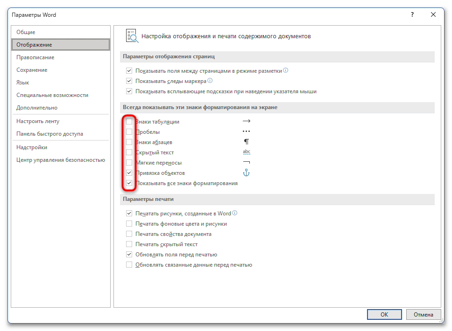The image size is (452, 331).
Task: Click the anchor icon for object anchors
Action: [246, 172]
